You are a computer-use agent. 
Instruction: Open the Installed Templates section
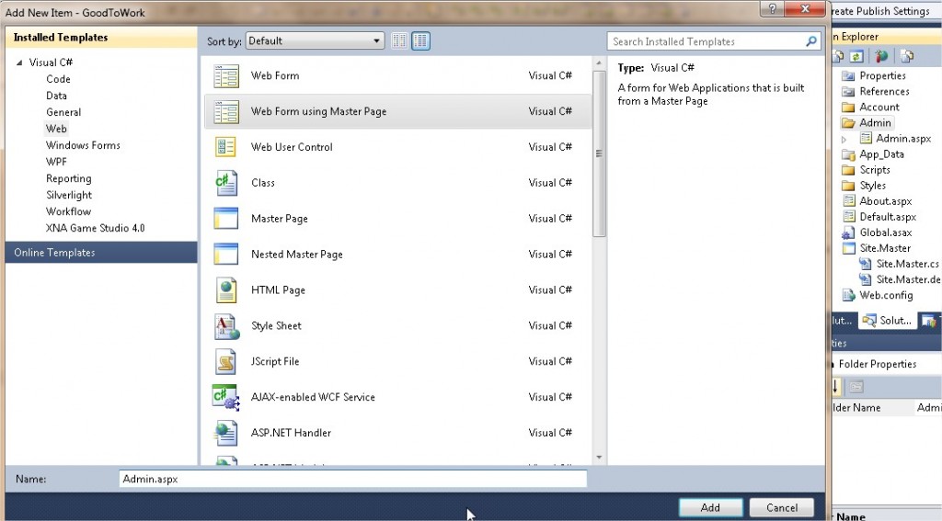pyautogui.click(x=101, y=37)
